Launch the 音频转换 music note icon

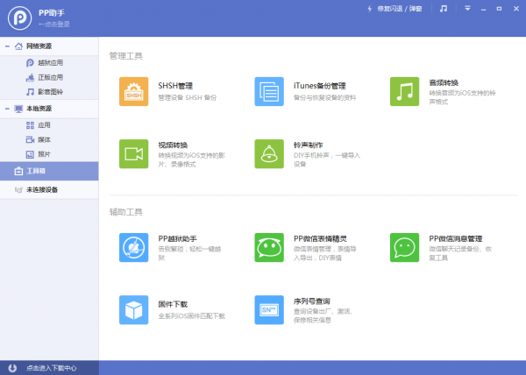point(404,91)
